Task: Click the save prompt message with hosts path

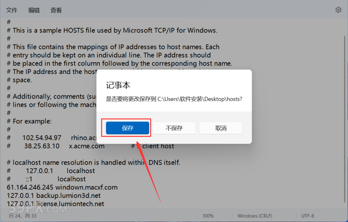Action: [174, 99]
